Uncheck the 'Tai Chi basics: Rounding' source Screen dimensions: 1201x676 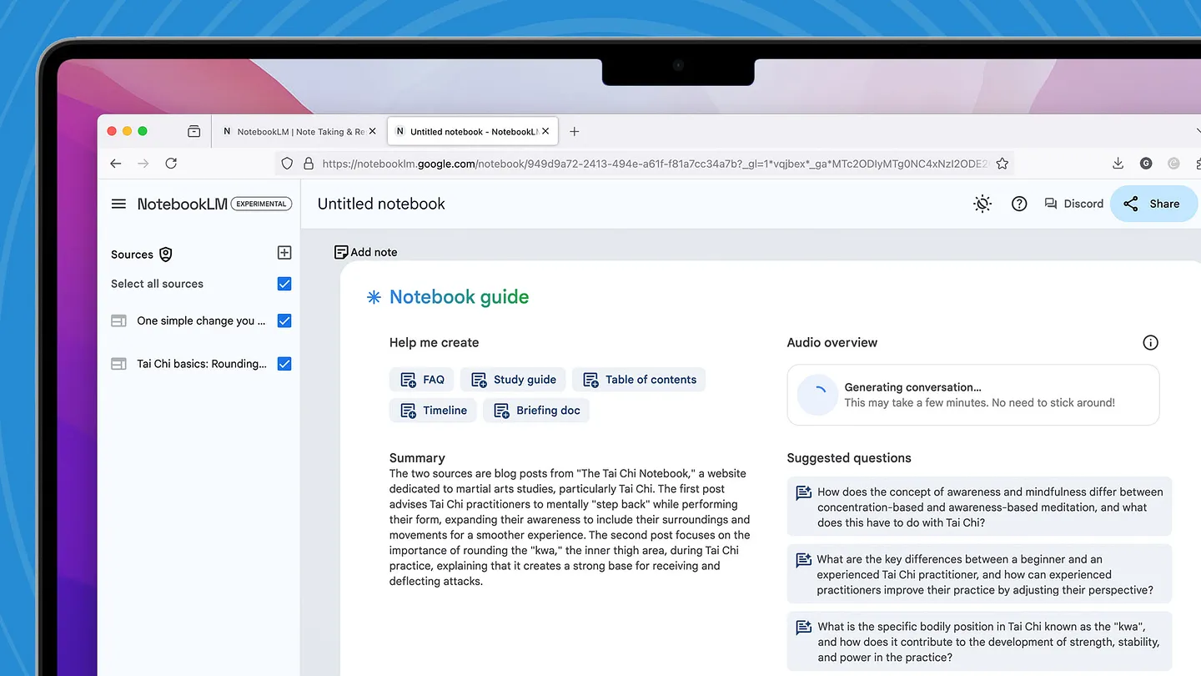pyautogui.click(x=284, y=364)
